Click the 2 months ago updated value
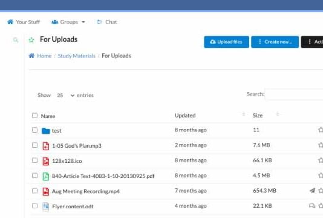This screenshot has width=323, height=218. [x=191, y=145]
